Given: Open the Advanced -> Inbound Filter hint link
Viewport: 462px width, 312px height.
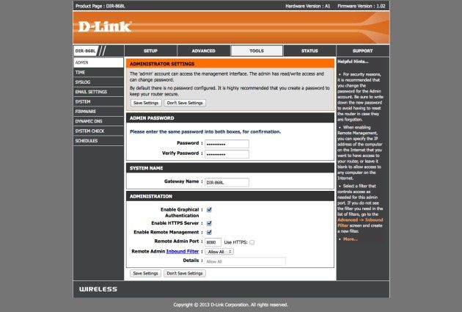Looking at the screenshot, I should (360, 222).
